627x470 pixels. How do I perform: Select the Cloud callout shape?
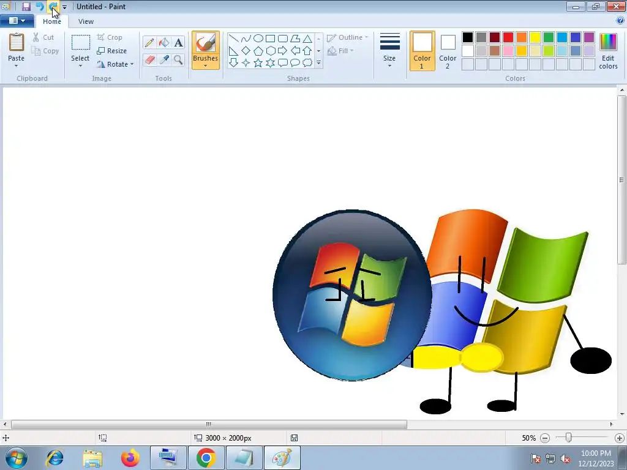[x=307, y=63]
